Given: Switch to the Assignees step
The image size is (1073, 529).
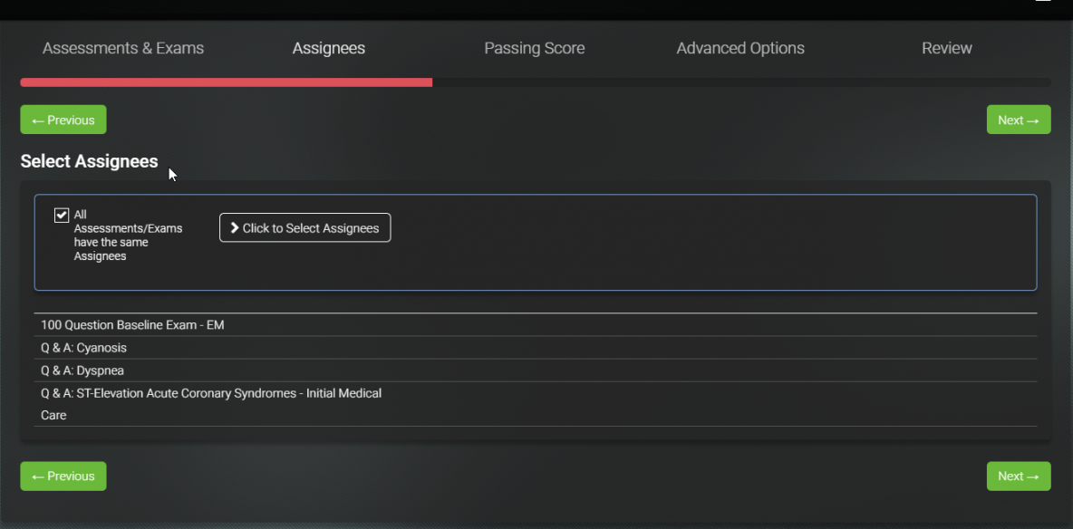Looking at the screenshot, I should (328, 49).
